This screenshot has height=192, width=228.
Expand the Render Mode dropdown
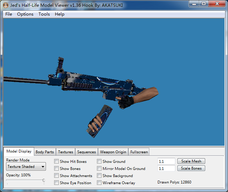pyautogui.click(x=26, y=166)
